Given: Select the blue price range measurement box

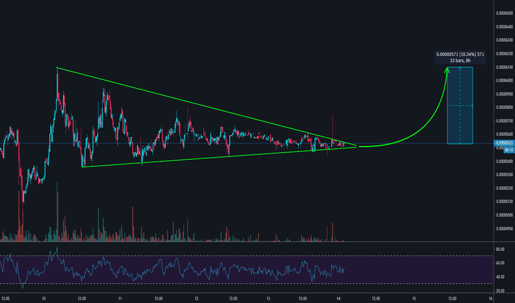Looking at the screenshot, I should tap(460, 105).
